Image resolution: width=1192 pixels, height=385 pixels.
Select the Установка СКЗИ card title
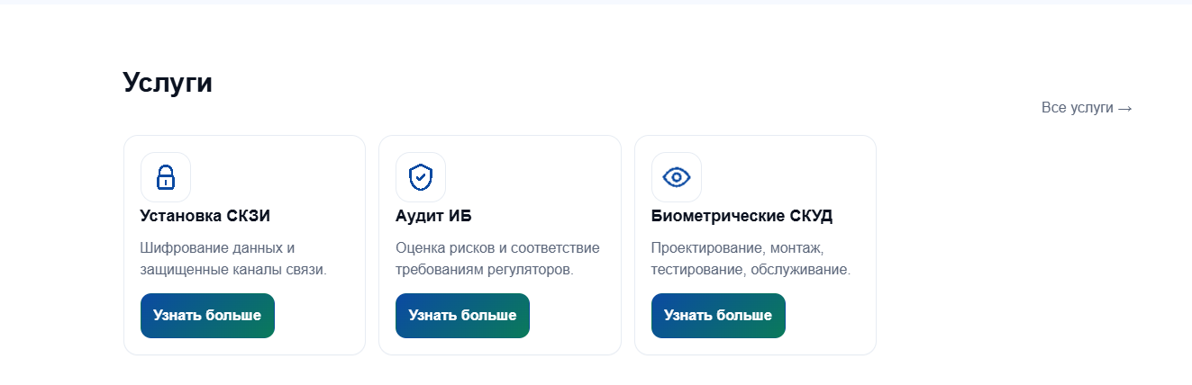pyautogui.click(x=205, y=216)
